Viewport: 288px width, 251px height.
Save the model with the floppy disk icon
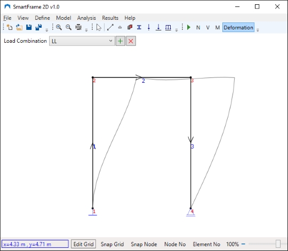click(x=29, y=27)
